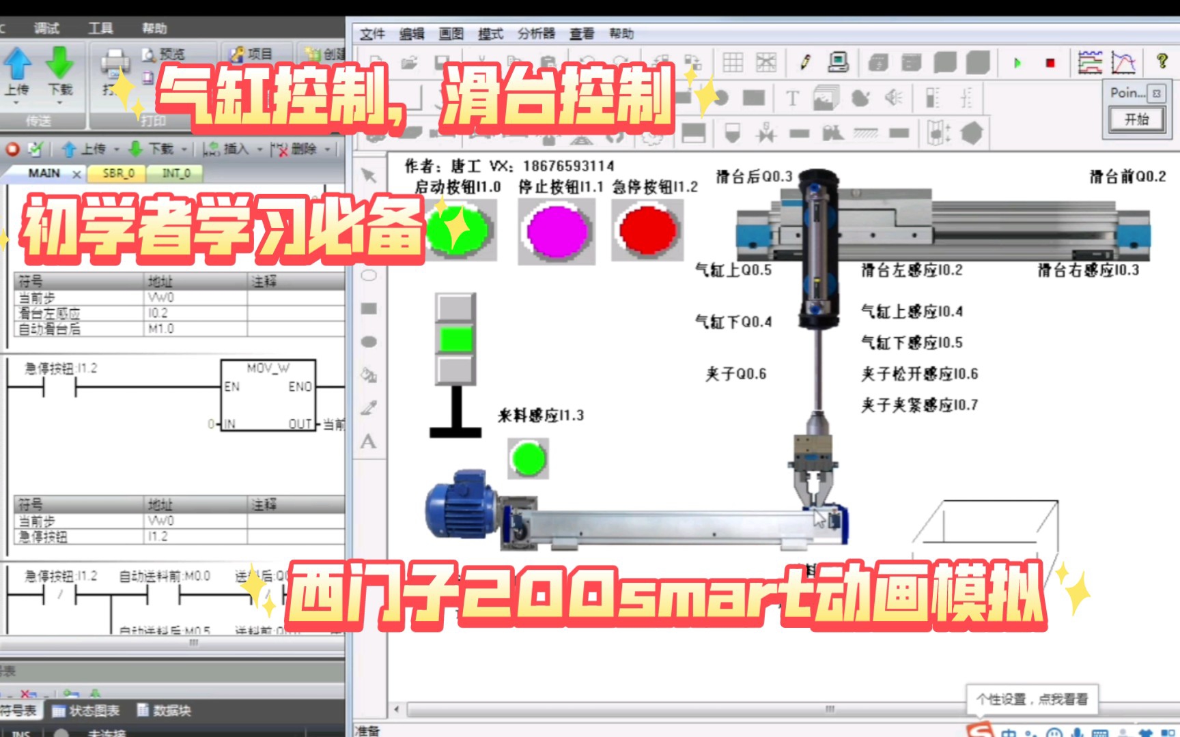Screen dimensions: 1180x737
Task: Switch to the SBR_0 tab
Action: point(118,173)
